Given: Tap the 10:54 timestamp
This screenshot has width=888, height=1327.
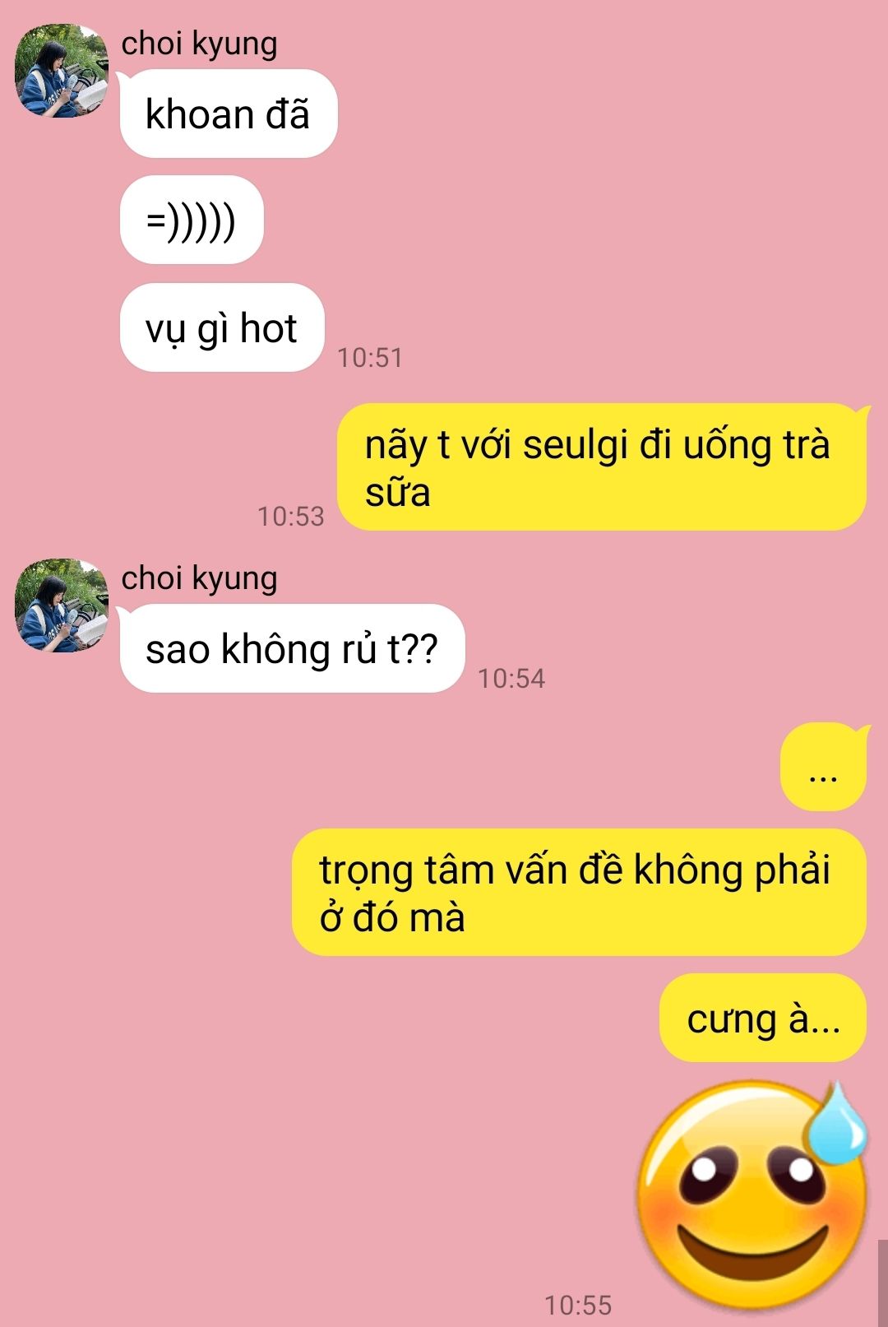Looking at the screenshot, I should point(511,679).
